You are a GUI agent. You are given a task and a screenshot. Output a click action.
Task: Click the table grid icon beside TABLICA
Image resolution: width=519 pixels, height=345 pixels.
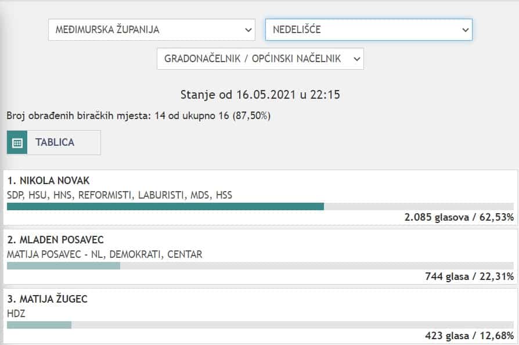click(x=17, y=142)
